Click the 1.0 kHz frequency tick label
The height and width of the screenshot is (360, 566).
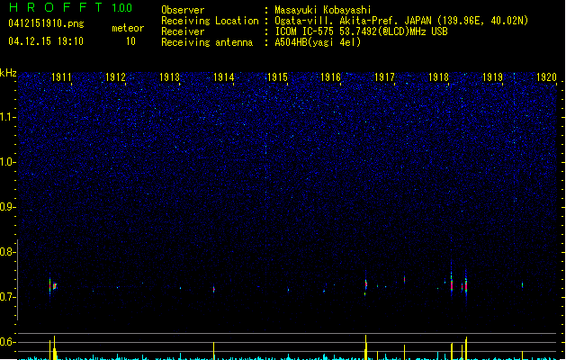coord(8,162)
